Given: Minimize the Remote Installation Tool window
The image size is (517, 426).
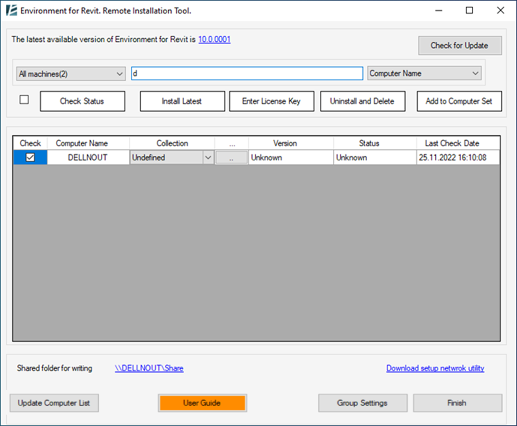Looking at the screenshot, I should [x=439, y=11].
